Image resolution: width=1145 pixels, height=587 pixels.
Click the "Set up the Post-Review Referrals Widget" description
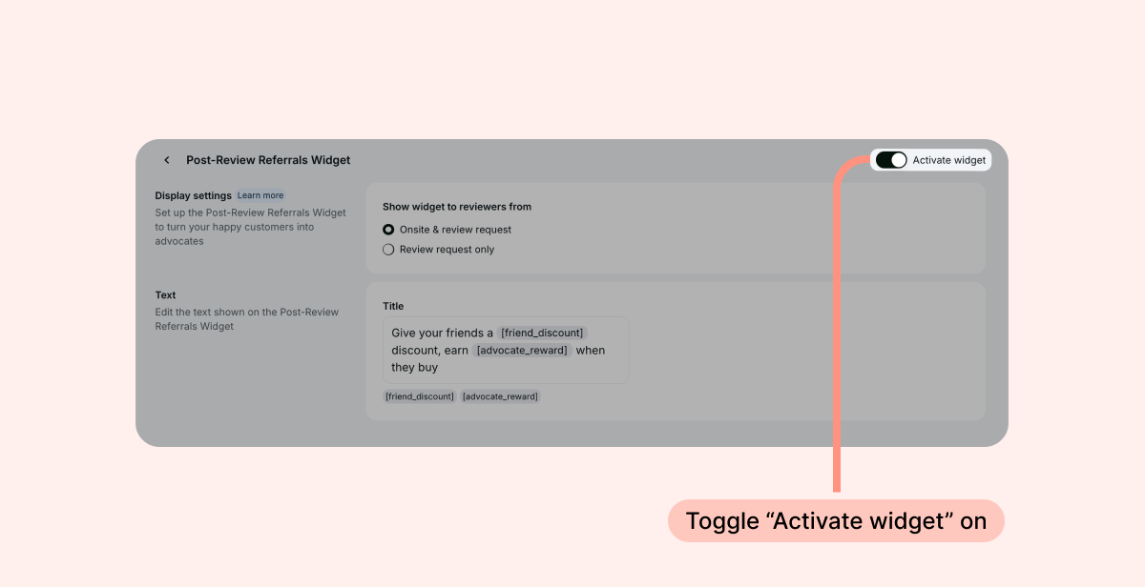click(250, 213)
